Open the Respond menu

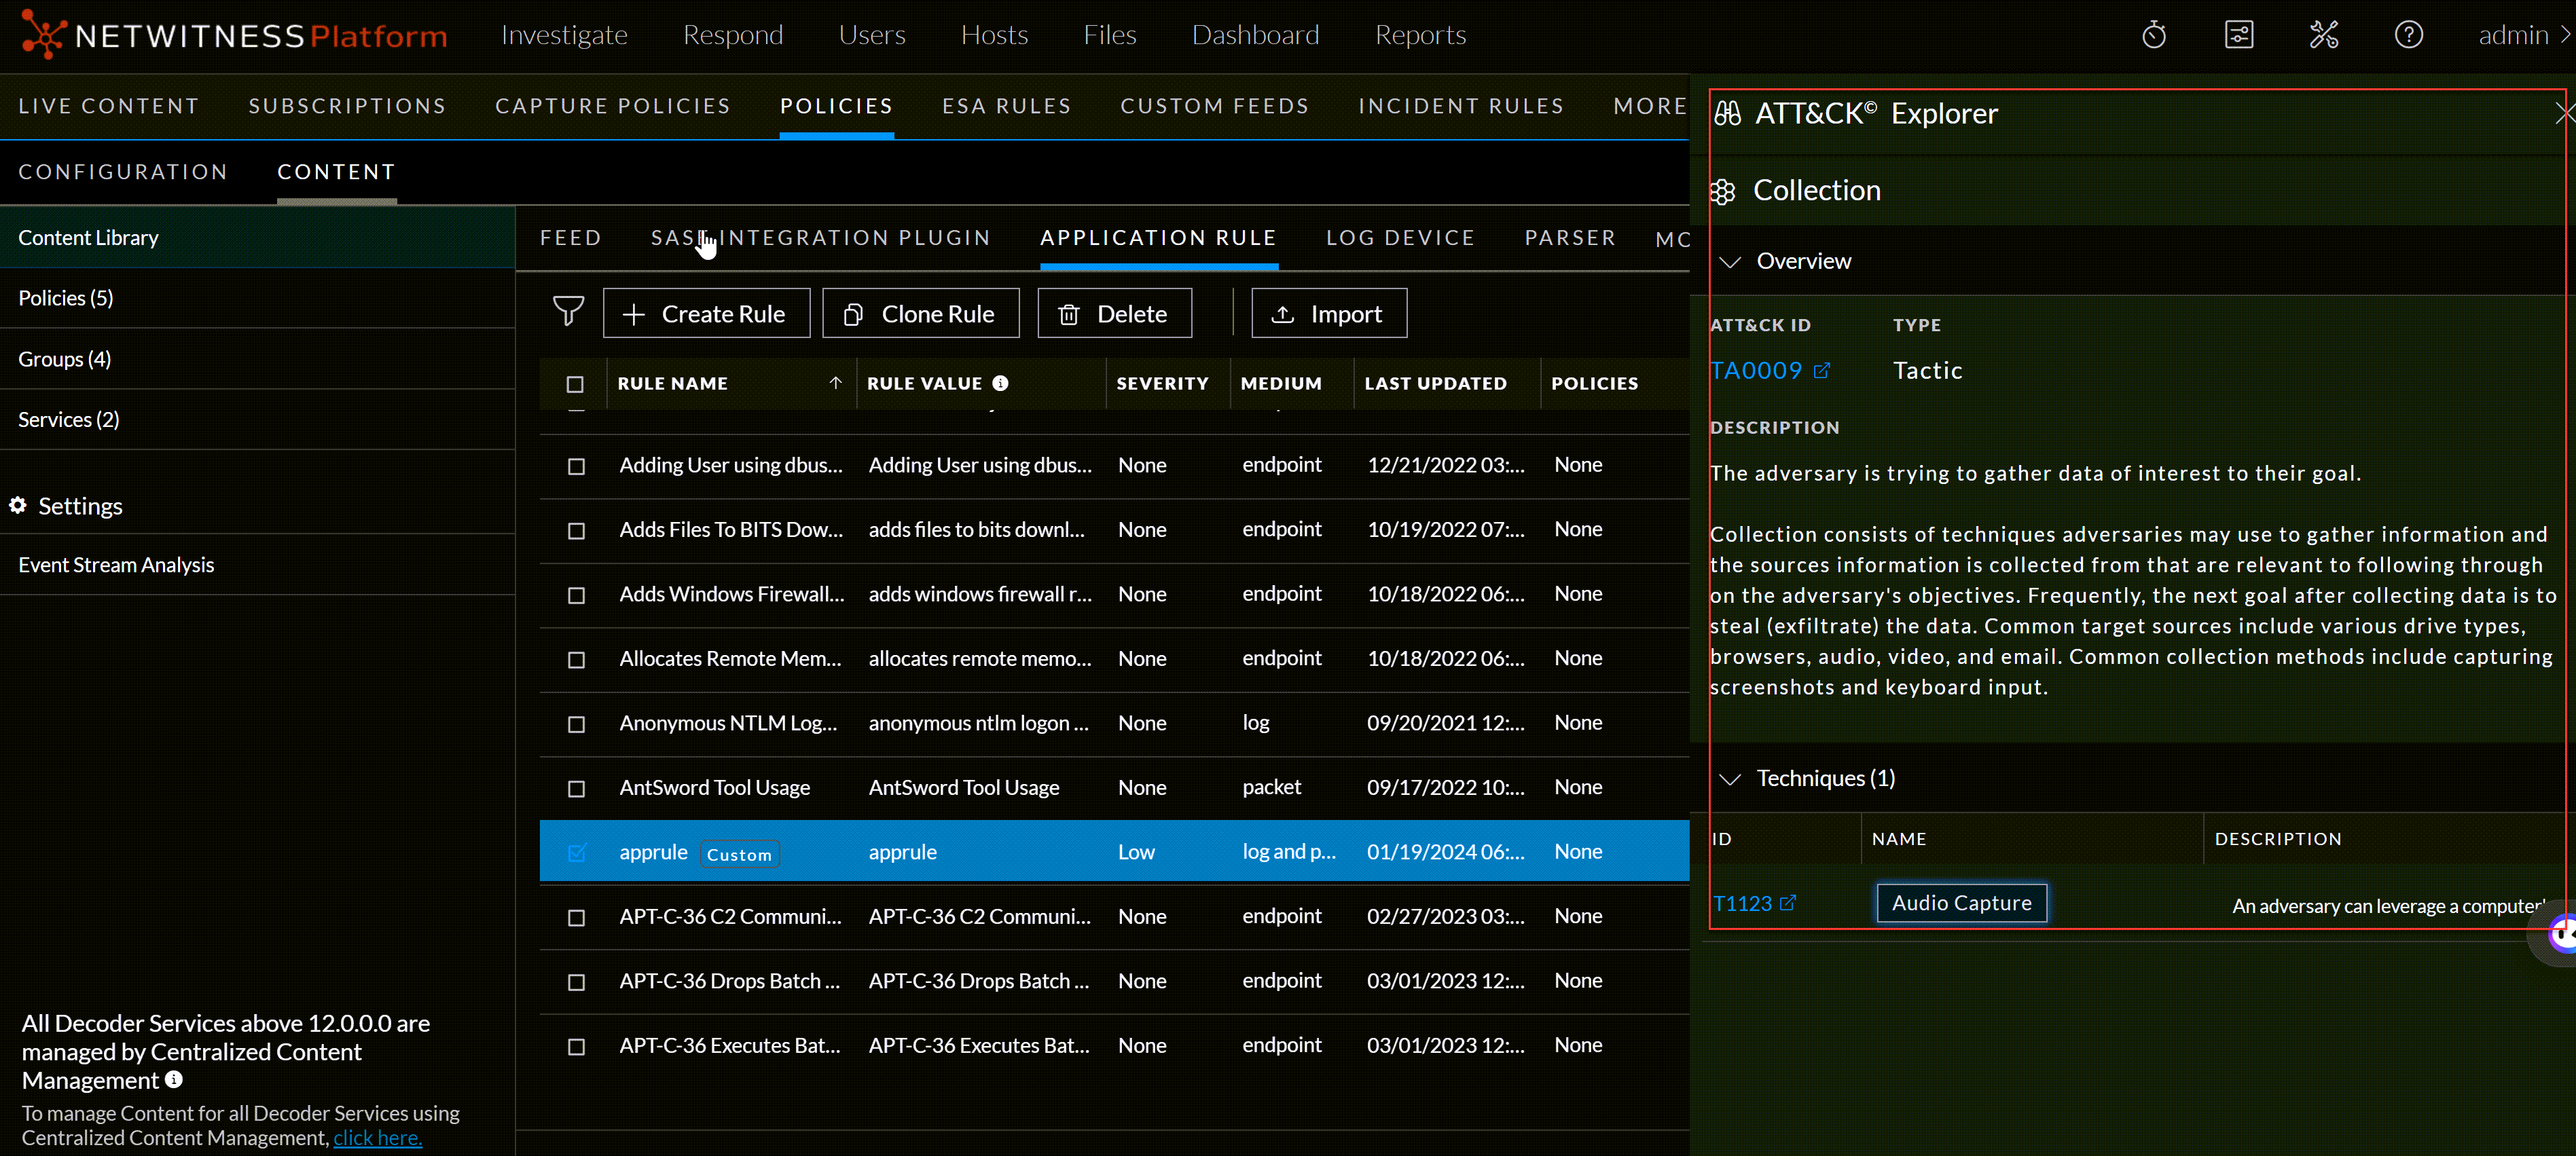pos(733,35)
